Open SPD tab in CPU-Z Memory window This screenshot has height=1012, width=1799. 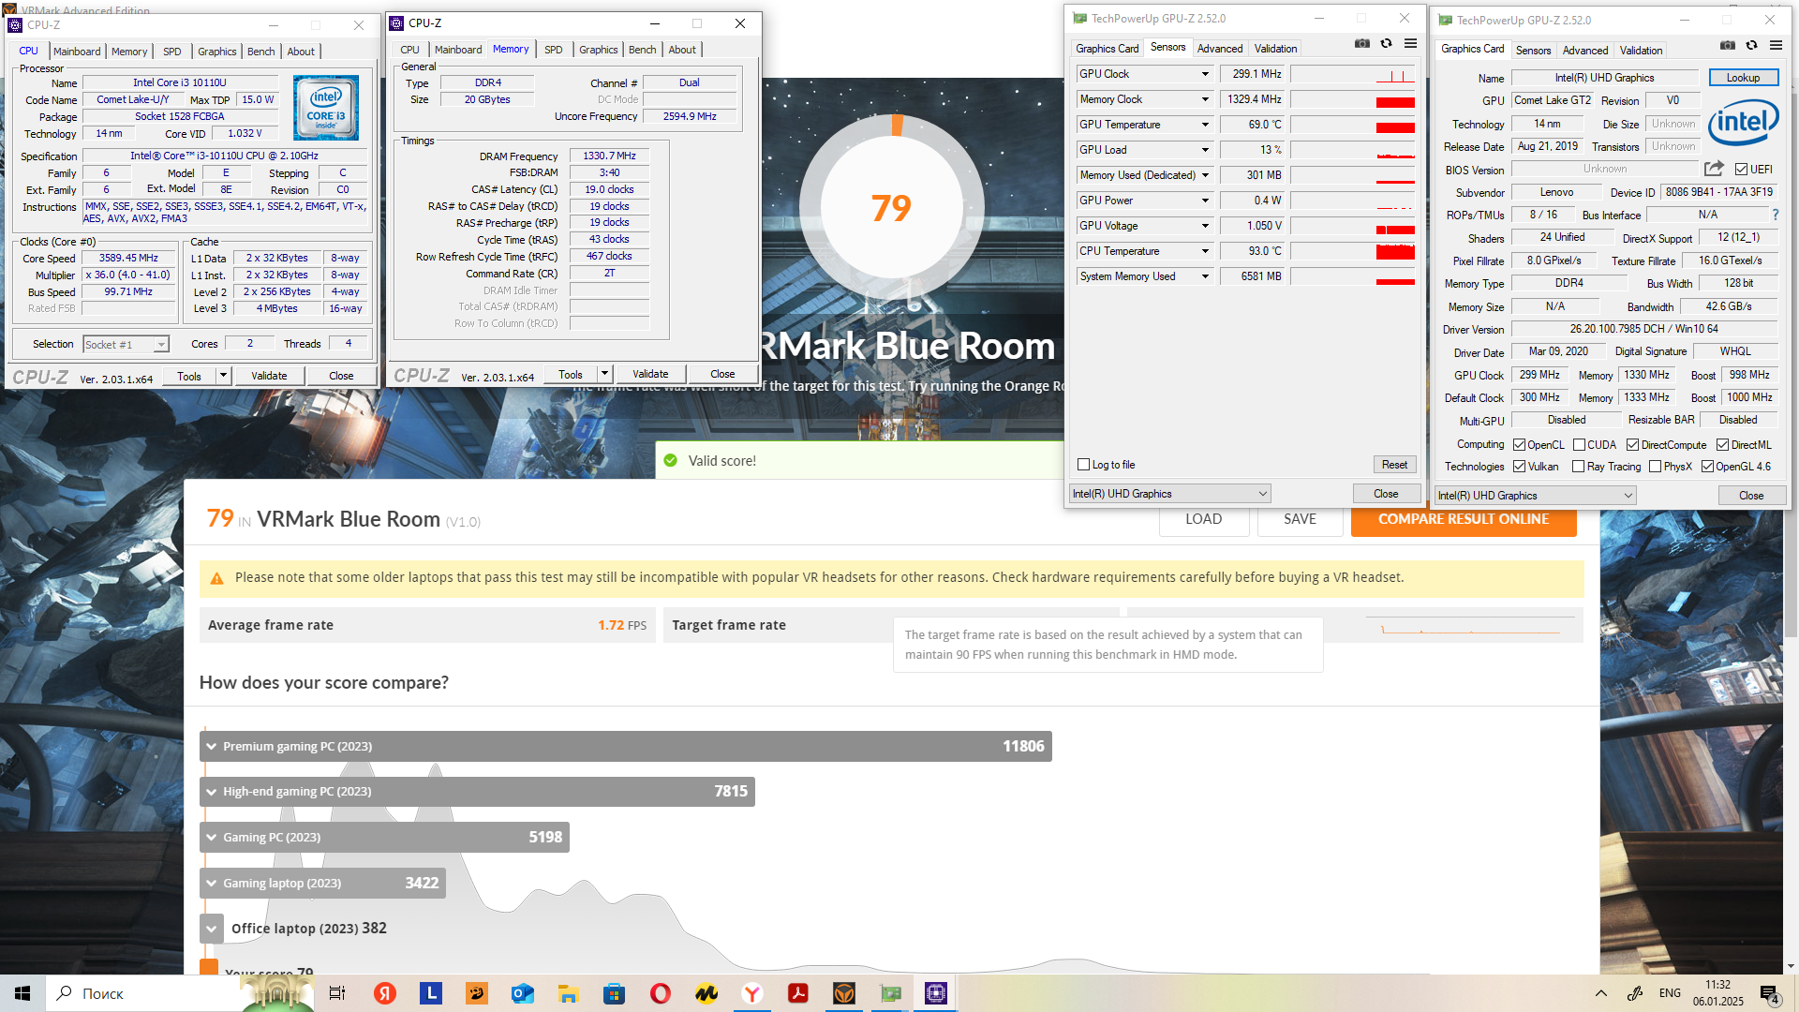pyautogui.click(x=554, y=50)
